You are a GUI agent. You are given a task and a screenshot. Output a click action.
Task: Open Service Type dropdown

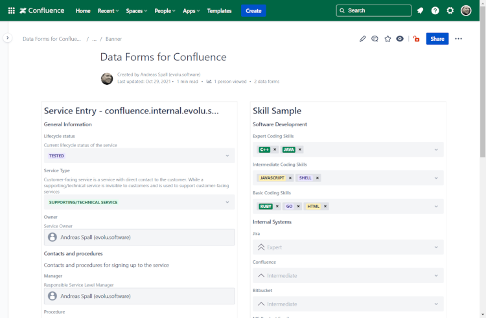tap(139, 202)
